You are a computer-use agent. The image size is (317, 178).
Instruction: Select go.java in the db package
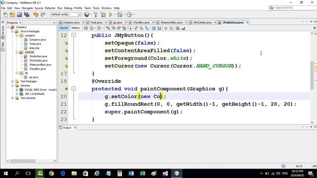pos(34,77)
